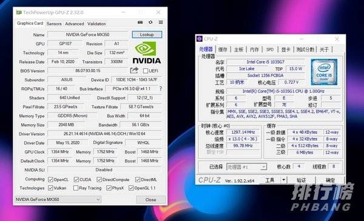Click the 工具 button in CPU-Z

[x=270, y=180]
